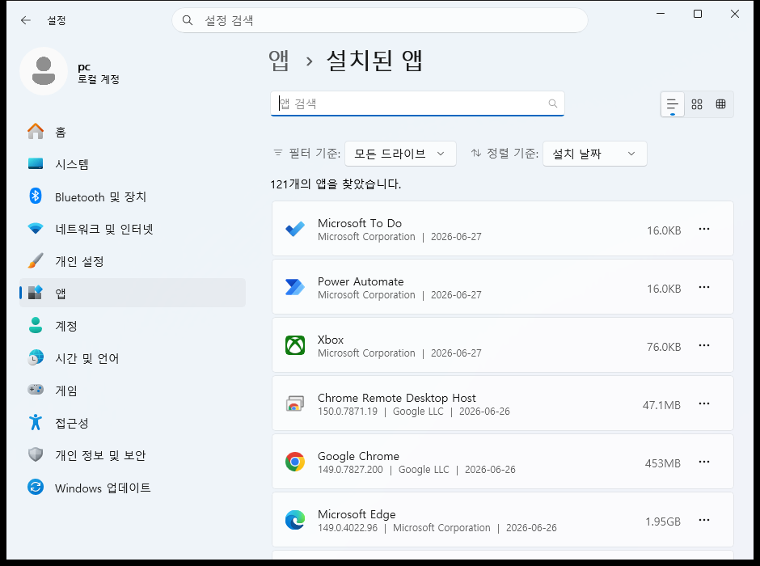The image size is (760, 566).
Task: Select the 앱 sidebar item
Action: (133, 293)
